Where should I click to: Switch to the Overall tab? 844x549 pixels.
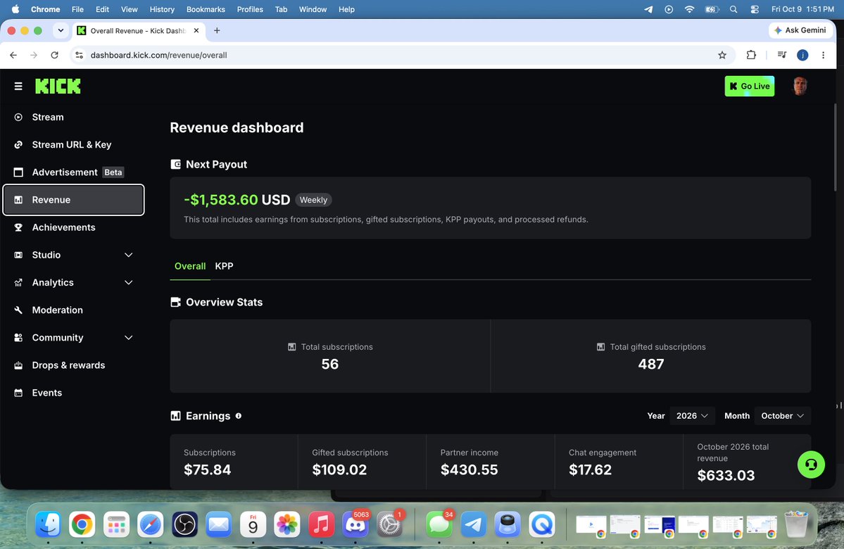[190, 266]
